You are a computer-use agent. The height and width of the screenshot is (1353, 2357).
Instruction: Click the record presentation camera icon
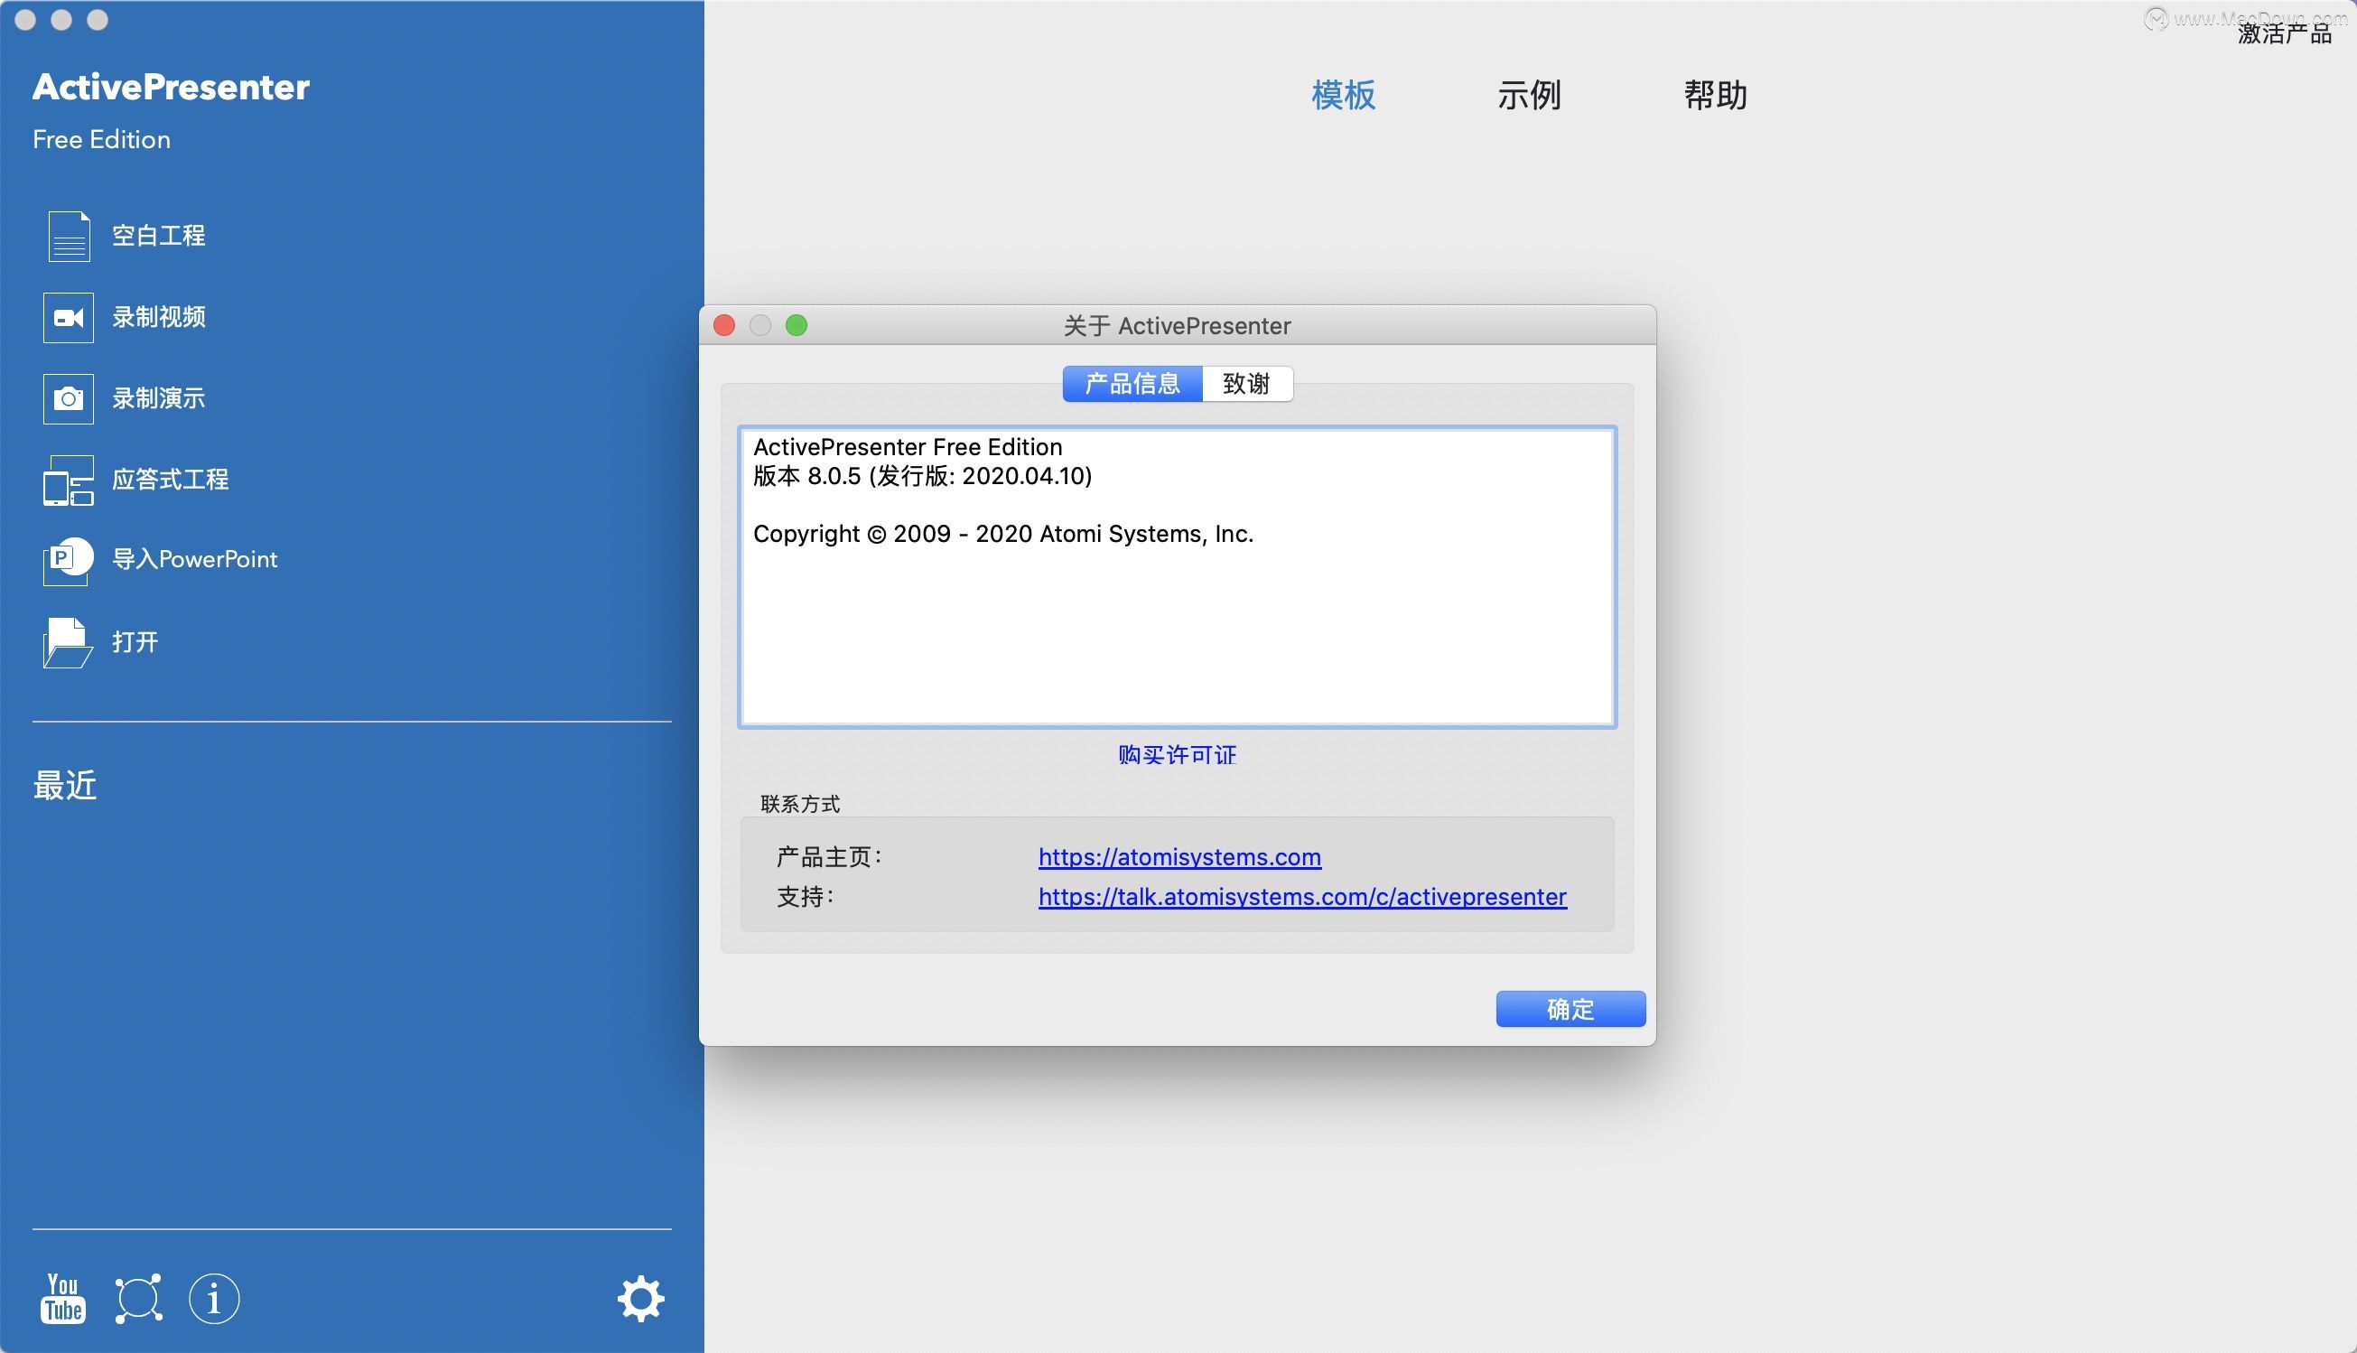69,398
